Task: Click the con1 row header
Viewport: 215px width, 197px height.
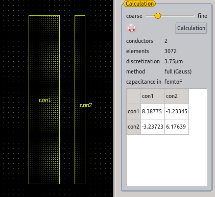Action: coord(134,111)
